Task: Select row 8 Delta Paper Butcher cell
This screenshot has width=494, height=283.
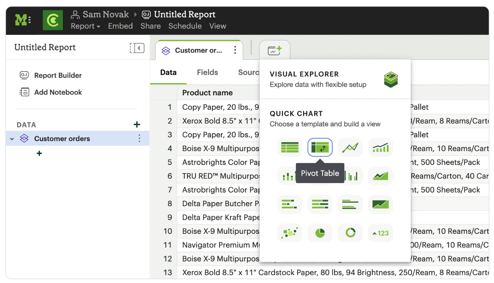Action: (x=219, y=204)
